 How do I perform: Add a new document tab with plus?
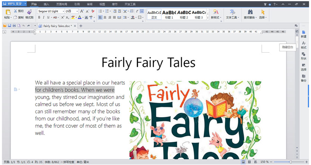tap(81, 26)
